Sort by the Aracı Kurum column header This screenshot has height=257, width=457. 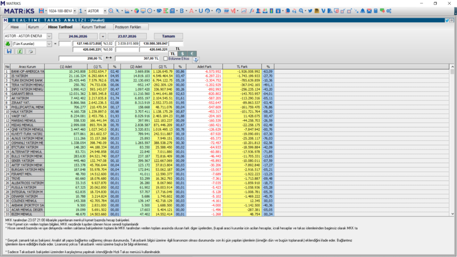pos(27,67)
